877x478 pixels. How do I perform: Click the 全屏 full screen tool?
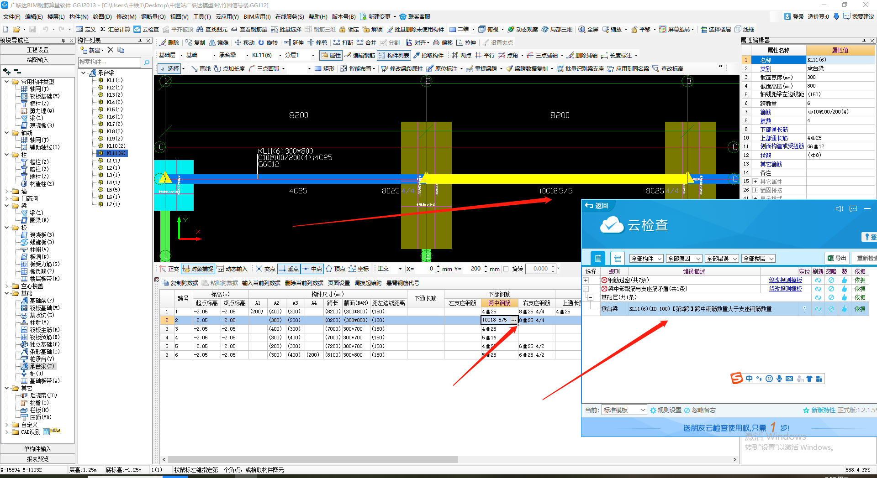click(588, 29)
